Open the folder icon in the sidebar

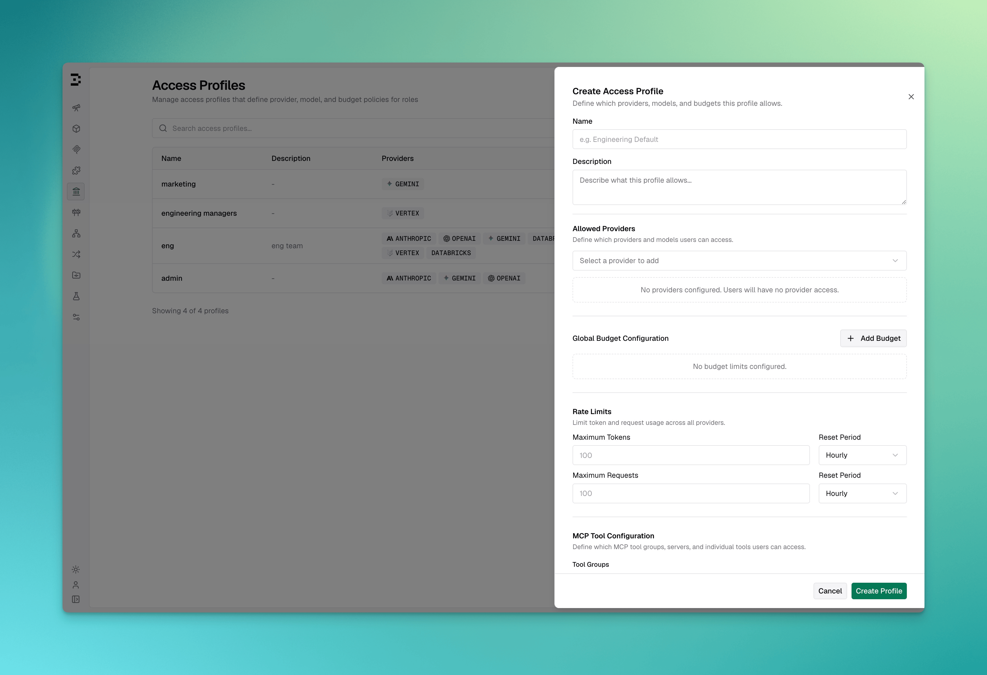(77, 275)
